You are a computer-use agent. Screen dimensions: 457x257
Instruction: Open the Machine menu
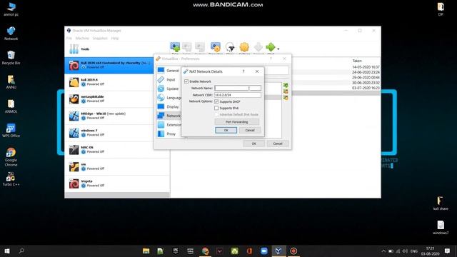(82, 38)
